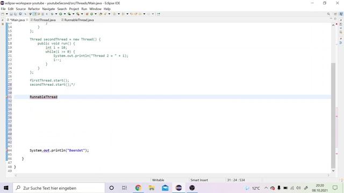
Task: Click the vertical scrollbar down arrow
Action: coord(333,170)
